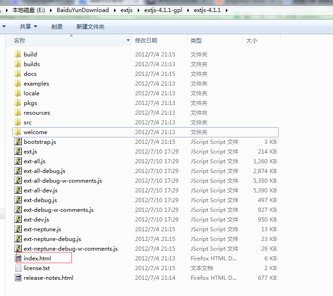
Task: Select the locale folder icon
Action: pos(18,93)
